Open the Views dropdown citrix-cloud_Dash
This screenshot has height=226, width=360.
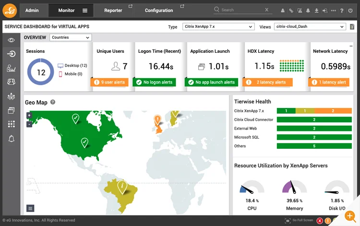pyautogui.click(x=310, y=26)
